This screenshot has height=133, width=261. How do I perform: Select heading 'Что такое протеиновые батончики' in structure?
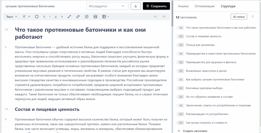click(x=221, y=28)
